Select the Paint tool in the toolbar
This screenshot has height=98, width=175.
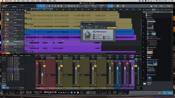click(52, 6)
